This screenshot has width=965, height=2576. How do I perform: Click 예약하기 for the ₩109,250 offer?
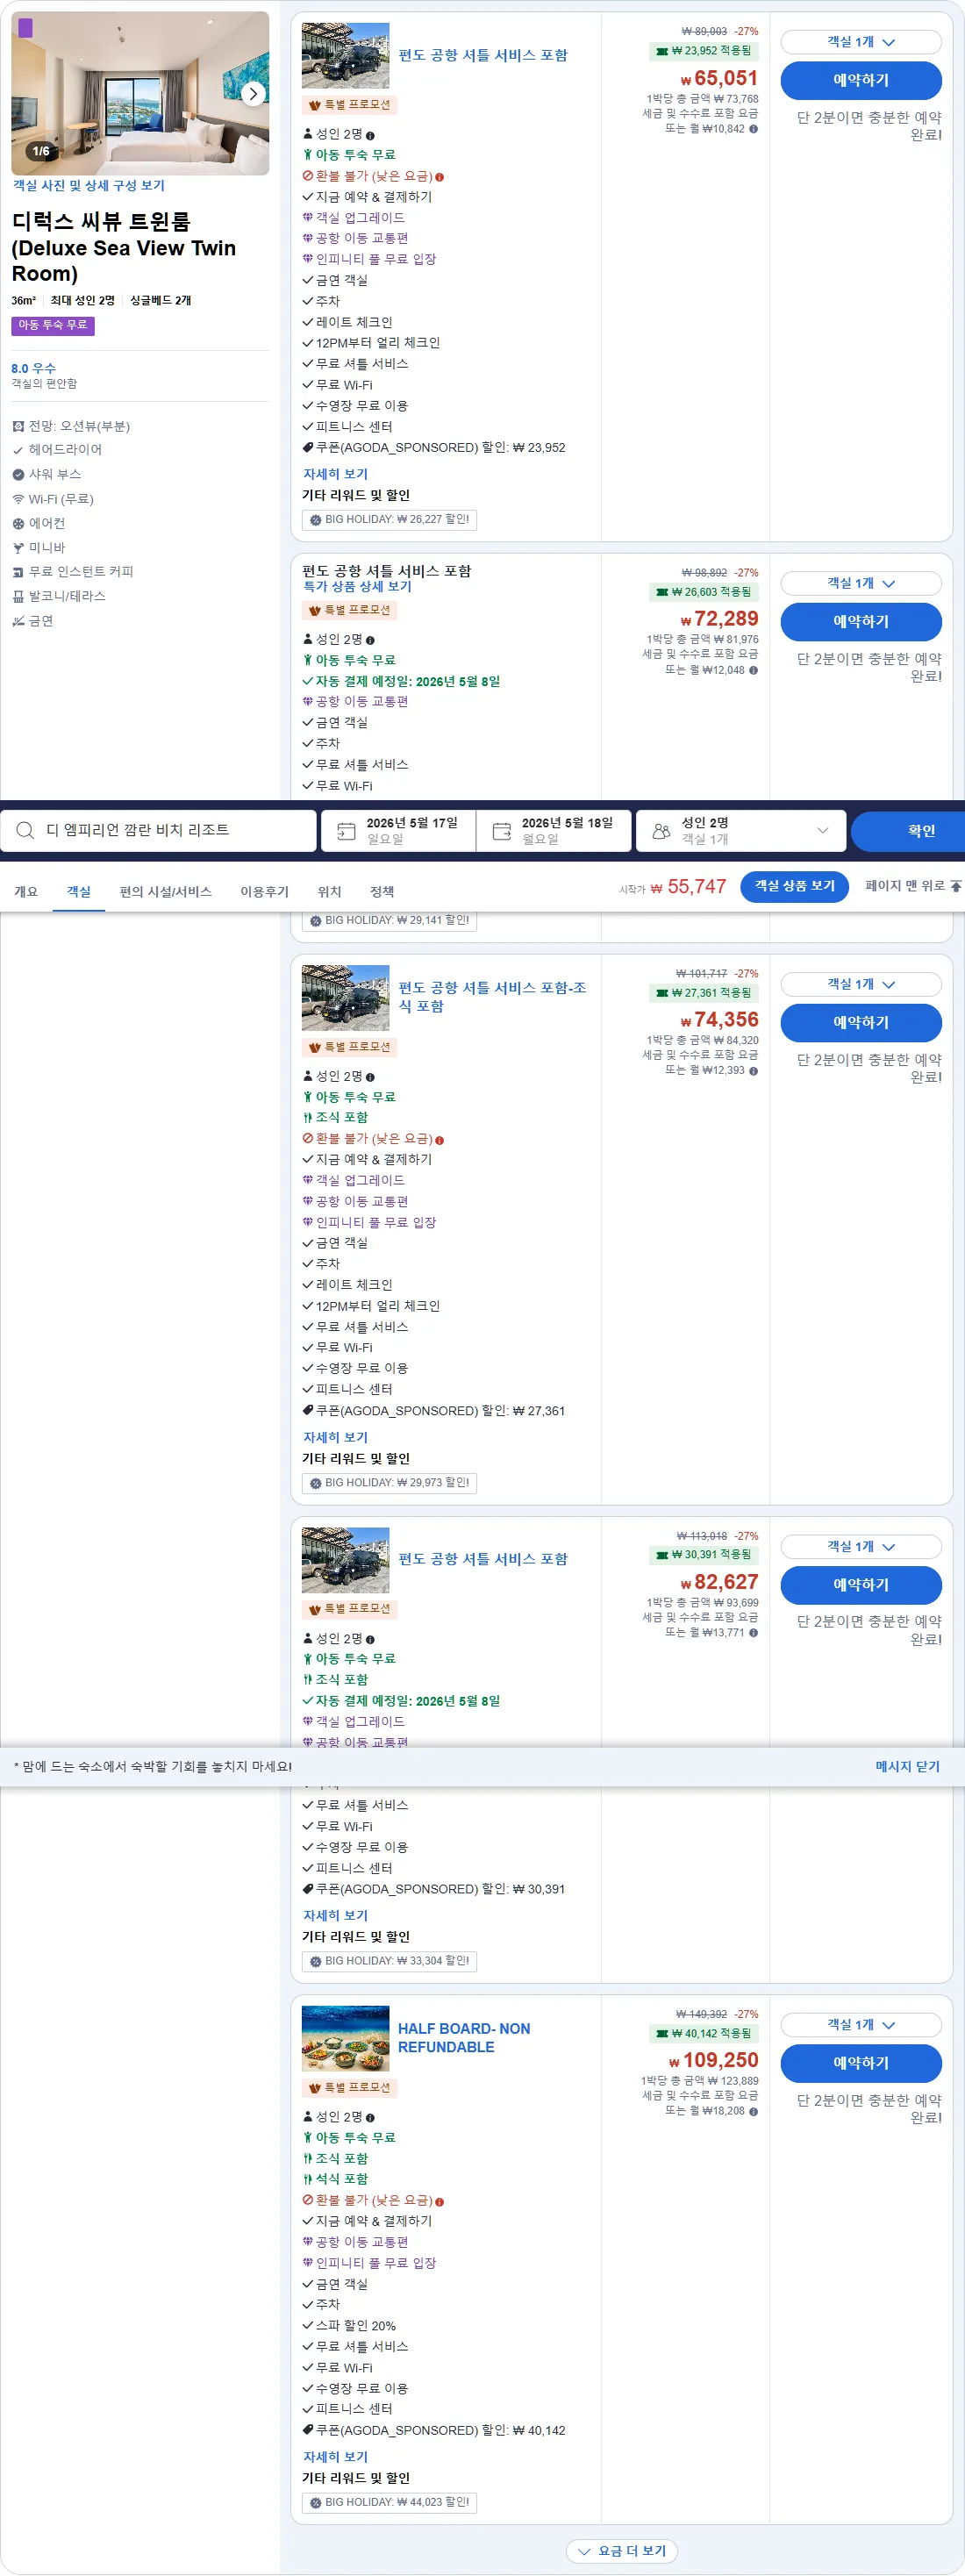(x=860, y=2063)
